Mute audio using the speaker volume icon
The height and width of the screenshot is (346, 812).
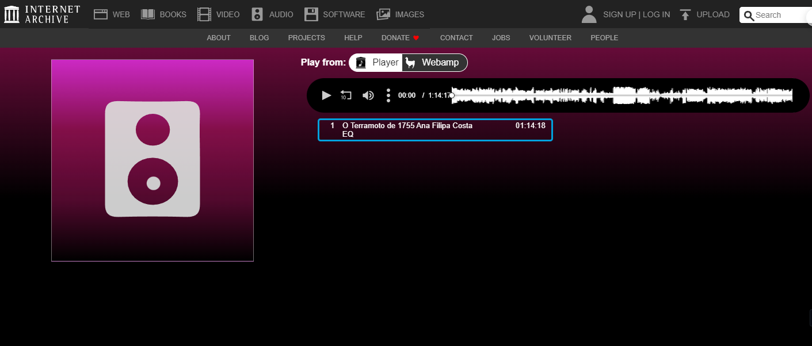tap(368, 95)
